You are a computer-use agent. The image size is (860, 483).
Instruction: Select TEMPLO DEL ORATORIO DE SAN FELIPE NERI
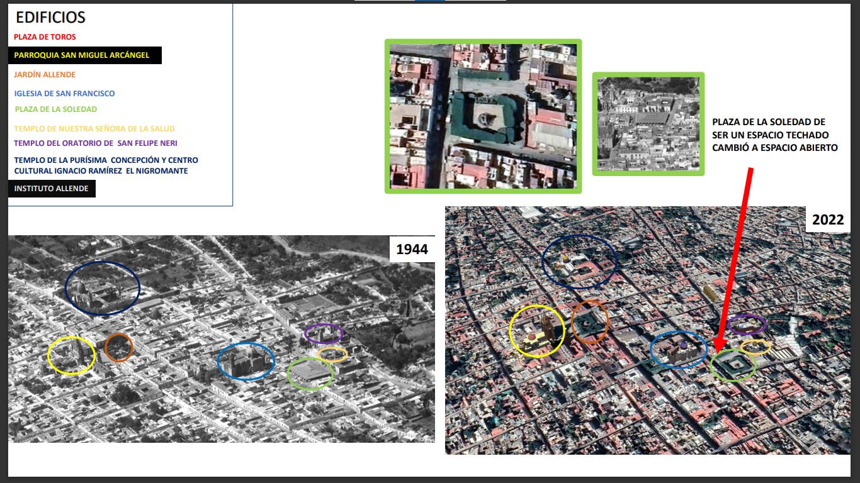tap(96, 143)
